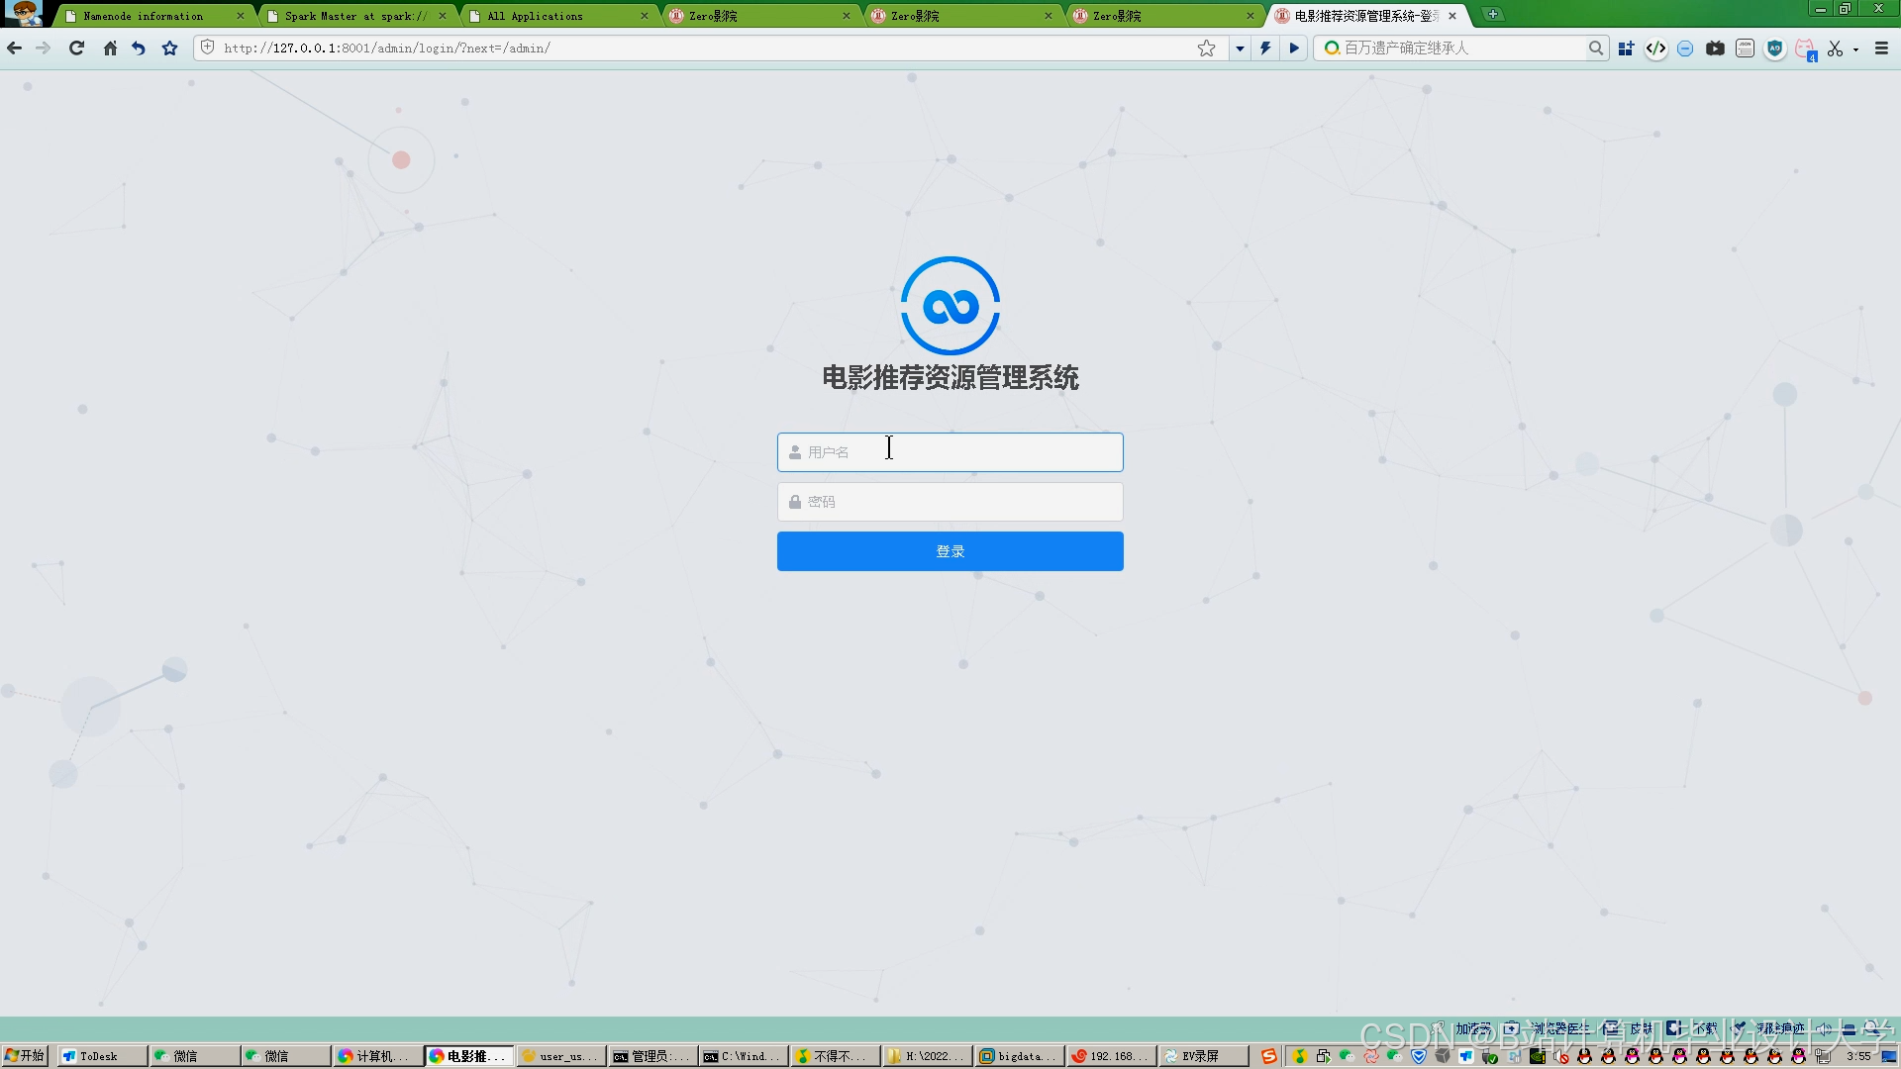Open the JSON viewer extension icon
1901x1069 pixels.
point(1745,48)
